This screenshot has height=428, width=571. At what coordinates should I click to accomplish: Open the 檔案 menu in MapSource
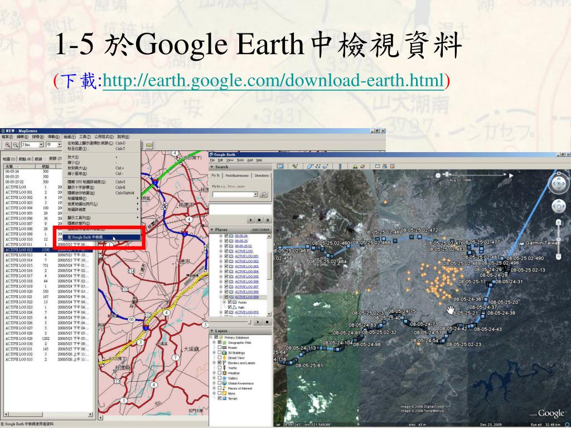click(7, 137)
